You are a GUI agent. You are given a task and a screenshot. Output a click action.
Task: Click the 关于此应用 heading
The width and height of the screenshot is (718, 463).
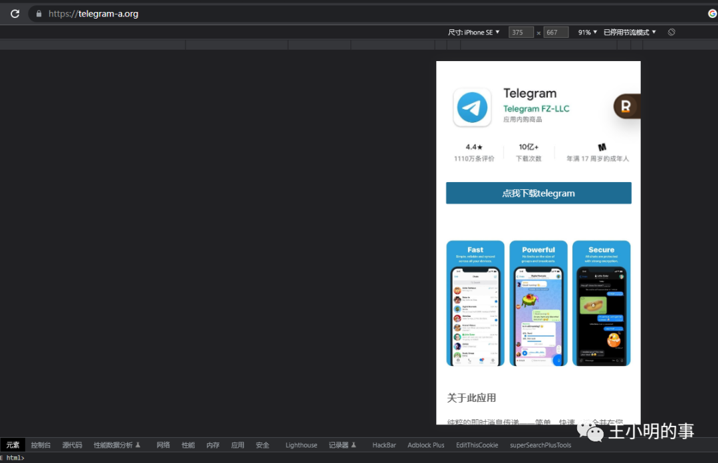[x=471, y=398]
